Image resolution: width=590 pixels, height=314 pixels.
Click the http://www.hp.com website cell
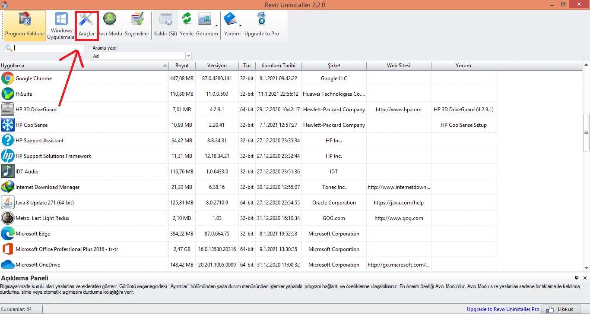point(399,110)
